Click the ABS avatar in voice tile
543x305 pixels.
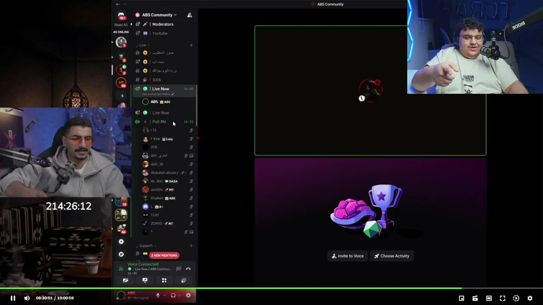click(370, 90)
